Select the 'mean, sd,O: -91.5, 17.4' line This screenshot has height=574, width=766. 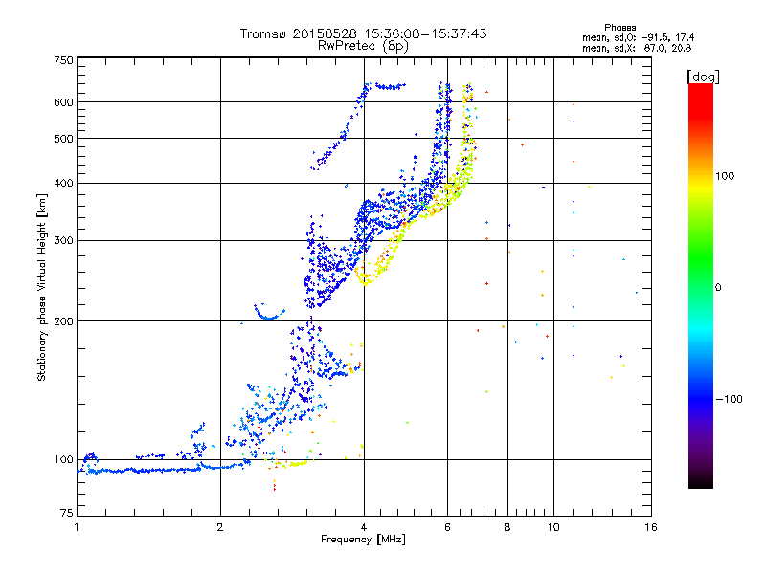coord(638,37)
